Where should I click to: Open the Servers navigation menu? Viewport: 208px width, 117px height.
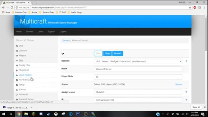(x=30, y=32)
